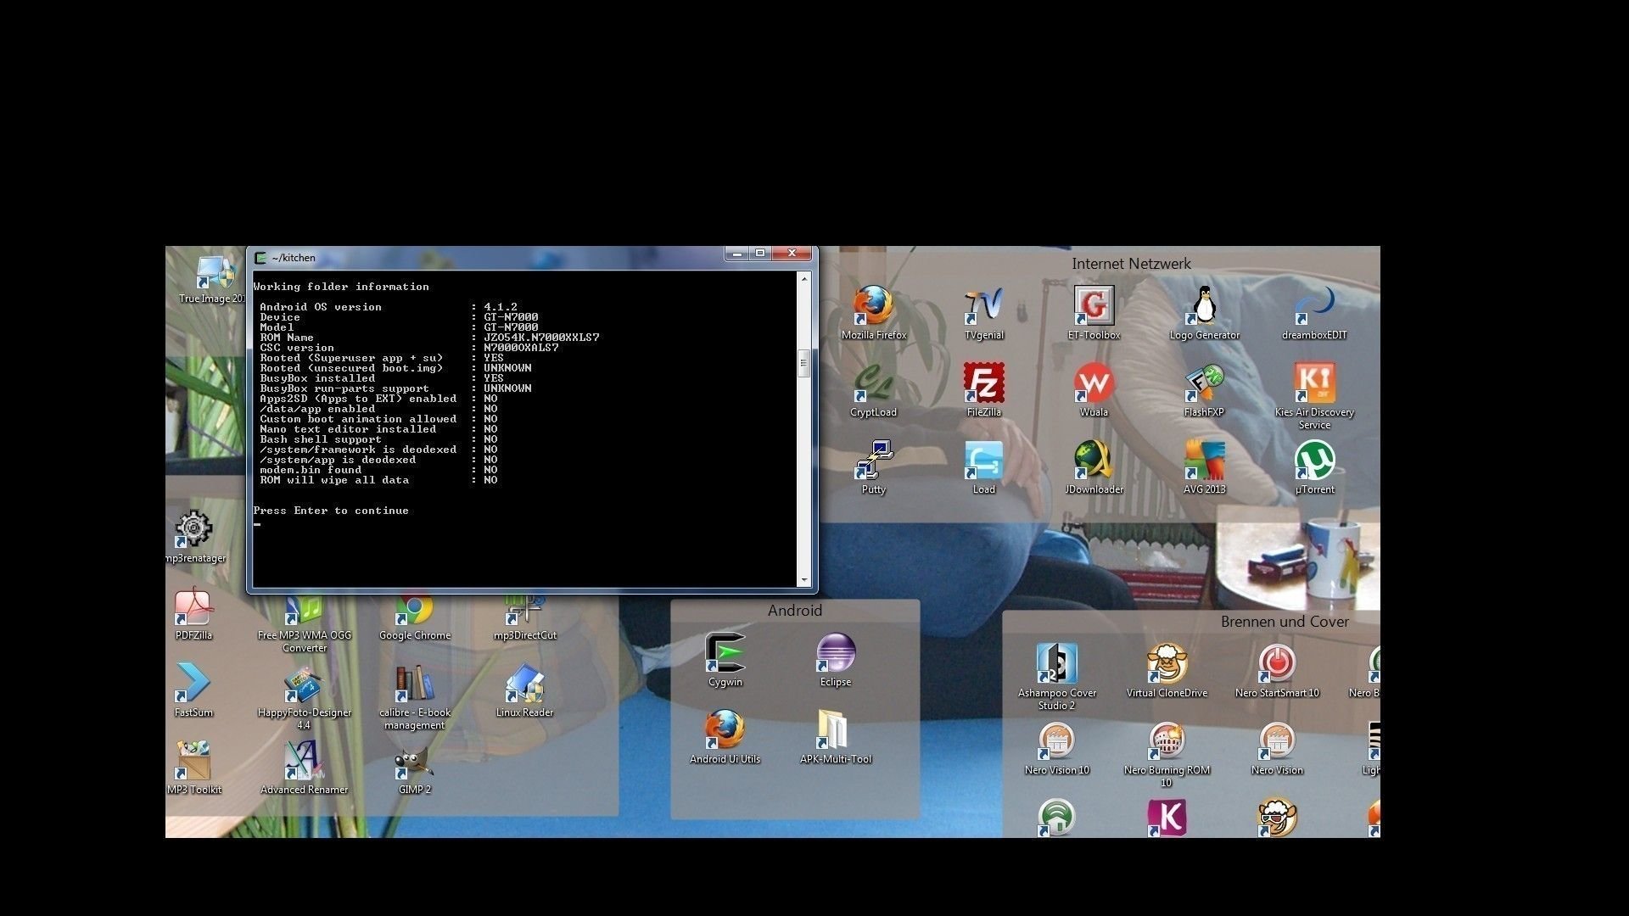Click the terminal scrollbar thumb
This screenshot has width=1629, height=916.
tap(803, 364)
